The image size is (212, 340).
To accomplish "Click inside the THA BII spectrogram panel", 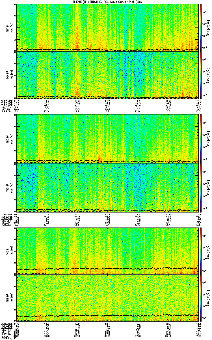I will (x=108, y=75).
